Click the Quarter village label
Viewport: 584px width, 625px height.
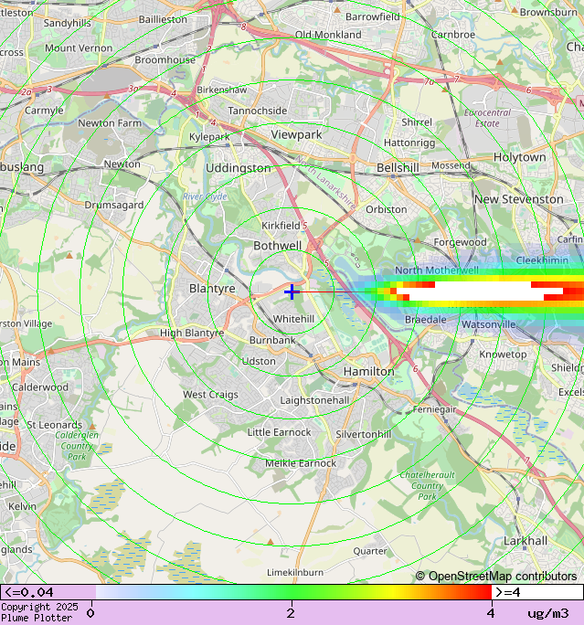[x=370, y=551]
